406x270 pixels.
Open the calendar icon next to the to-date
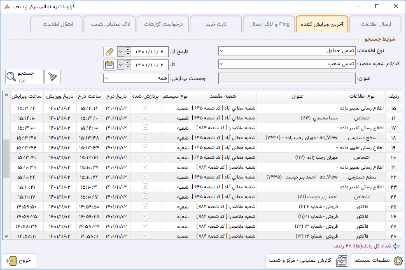point(110,65)
